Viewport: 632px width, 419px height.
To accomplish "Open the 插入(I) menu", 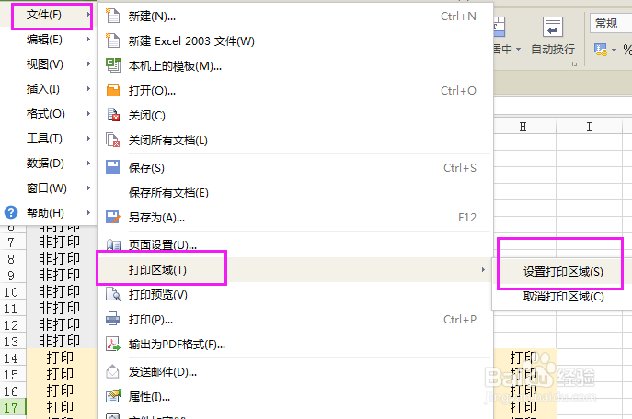I will click(x=49, y=89).
